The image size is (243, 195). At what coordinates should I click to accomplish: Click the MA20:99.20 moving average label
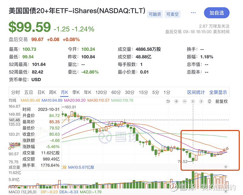pyautogui.click(x=75, y=101)
